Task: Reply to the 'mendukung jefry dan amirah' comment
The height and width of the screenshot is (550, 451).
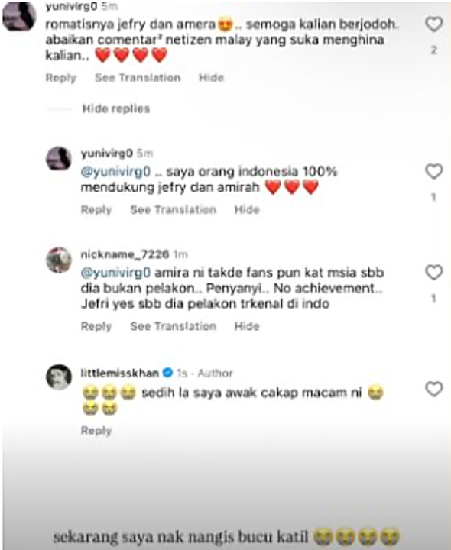Action: 96,209
